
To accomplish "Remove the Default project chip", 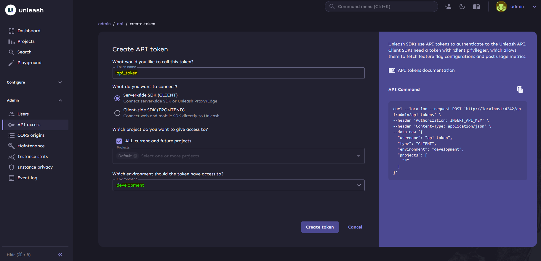I will pyautogui.click(x=135, y=156).
